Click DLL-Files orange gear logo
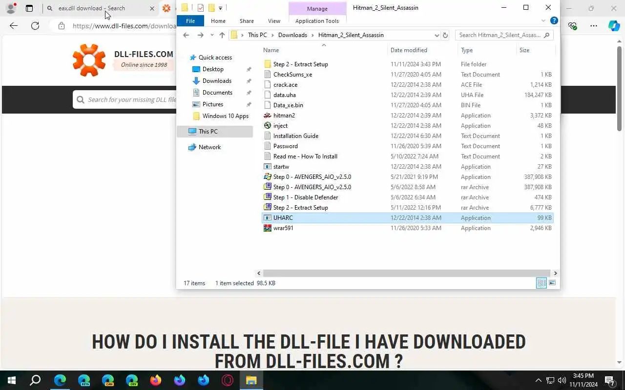The height and width of the screenshot is (390, 625). (x=89, y=60)
